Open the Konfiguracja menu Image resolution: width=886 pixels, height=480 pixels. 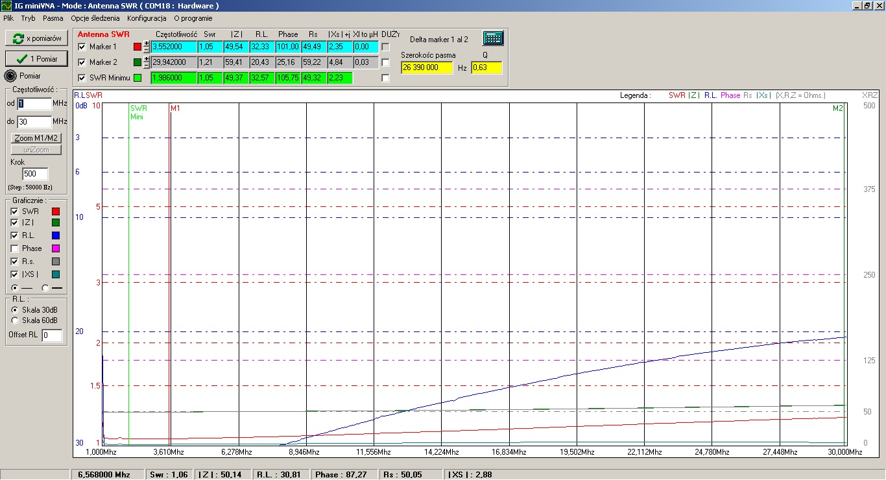(x=147, y=18)
